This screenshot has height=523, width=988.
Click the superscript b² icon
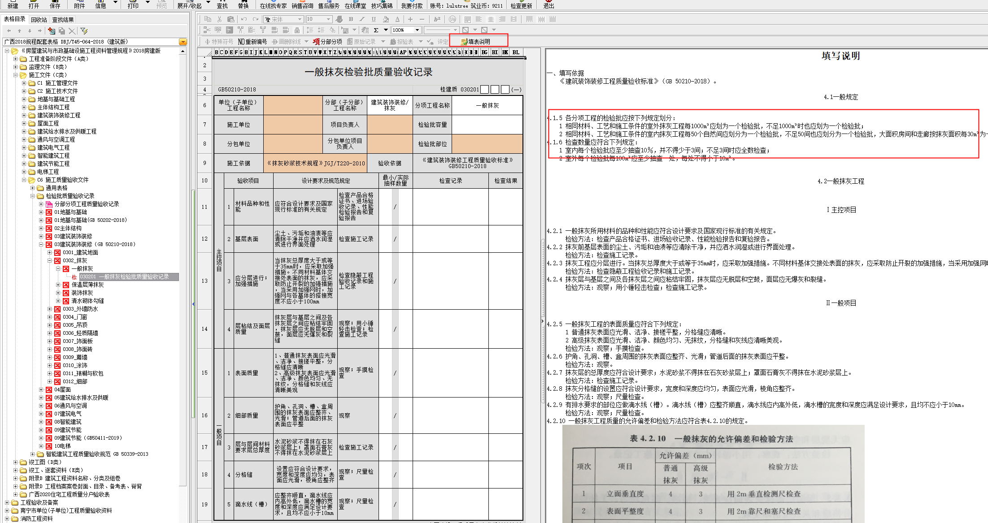point(437,19)
